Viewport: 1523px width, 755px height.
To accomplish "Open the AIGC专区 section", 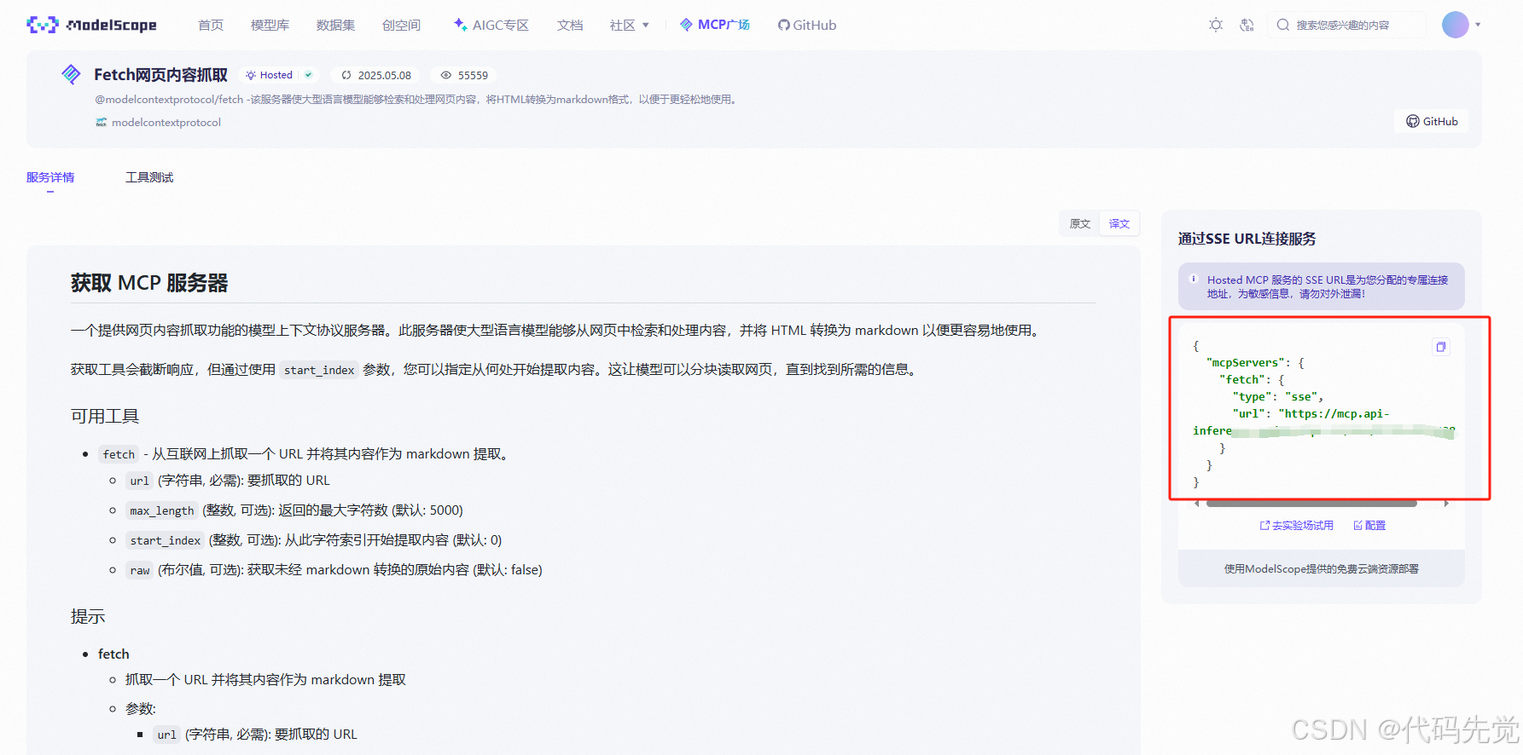I will coord(491,26).
